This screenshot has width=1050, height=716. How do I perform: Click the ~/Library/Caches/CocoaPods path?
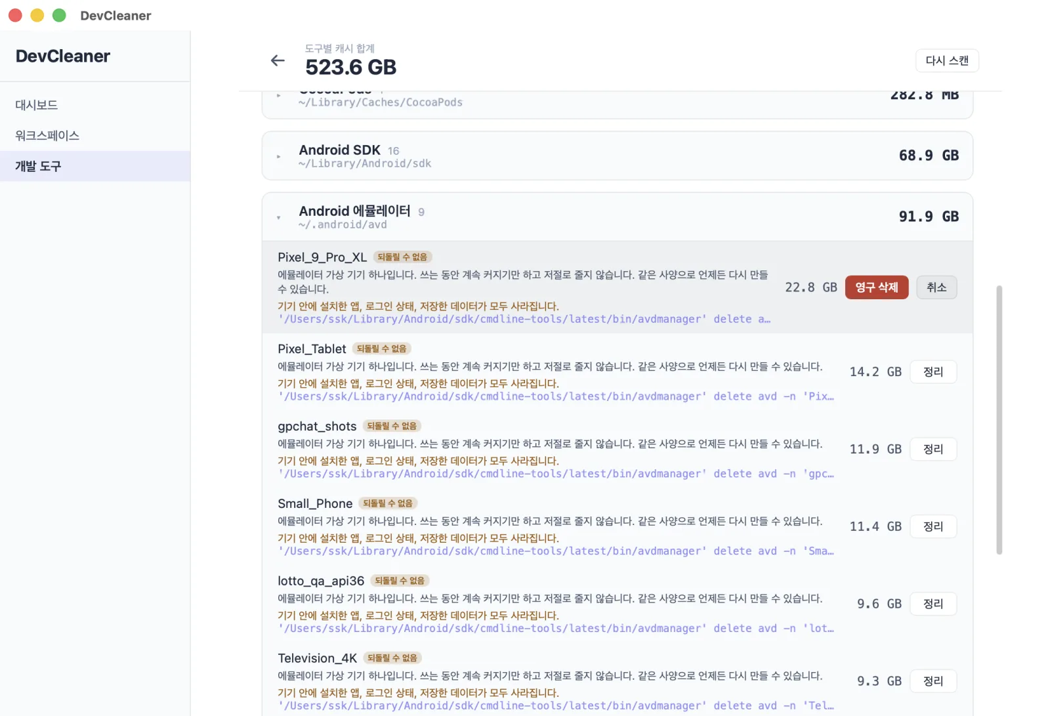point(381,103)
